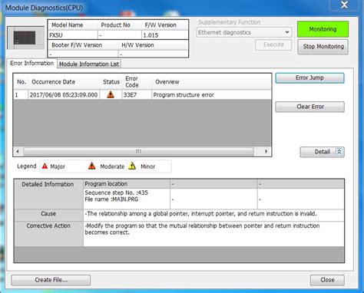Click the red Major legend icon
This screenshot has height=293, width=364.
click(45, 166)
